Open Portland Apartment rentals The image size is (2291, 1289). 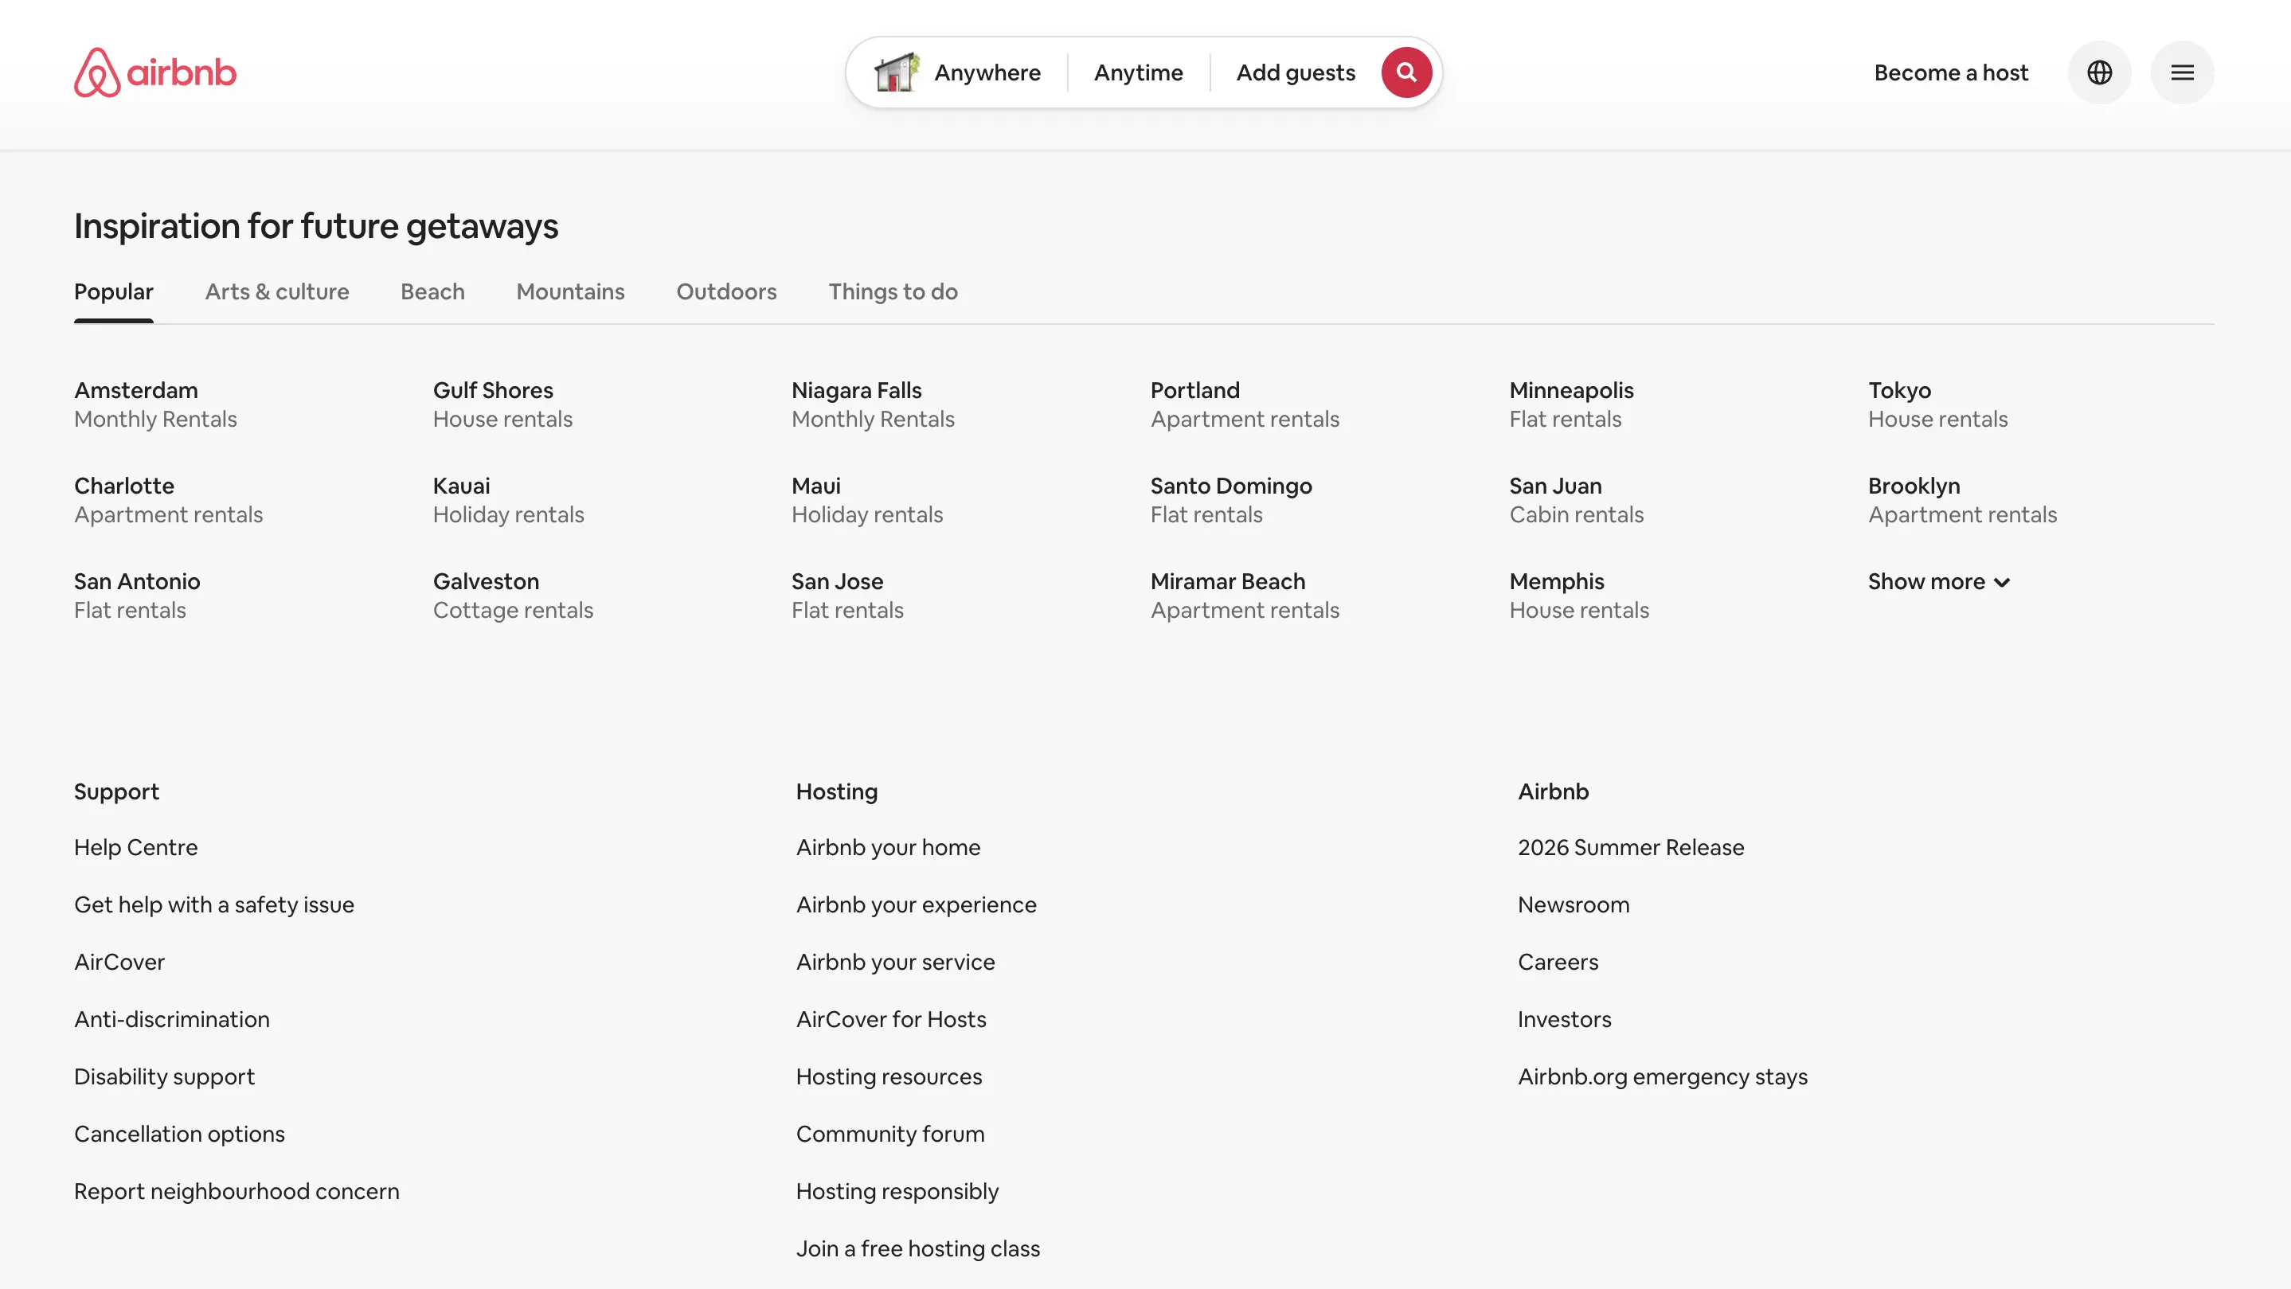tap(1244, 404)
